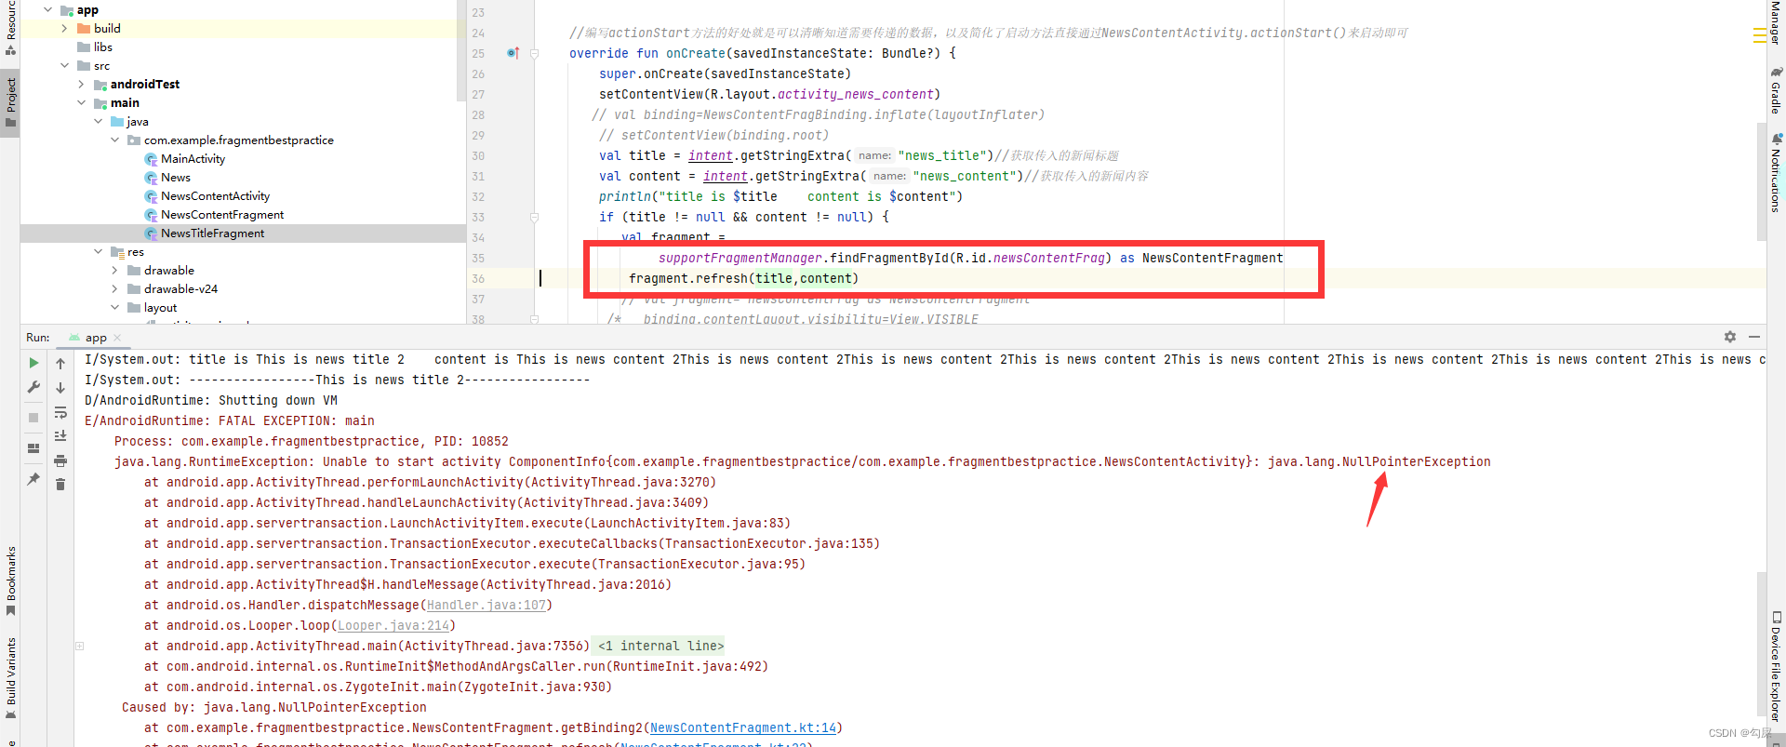Collapse the src folder
This screenshot has width=1786, height=747.
coord(64,66)
